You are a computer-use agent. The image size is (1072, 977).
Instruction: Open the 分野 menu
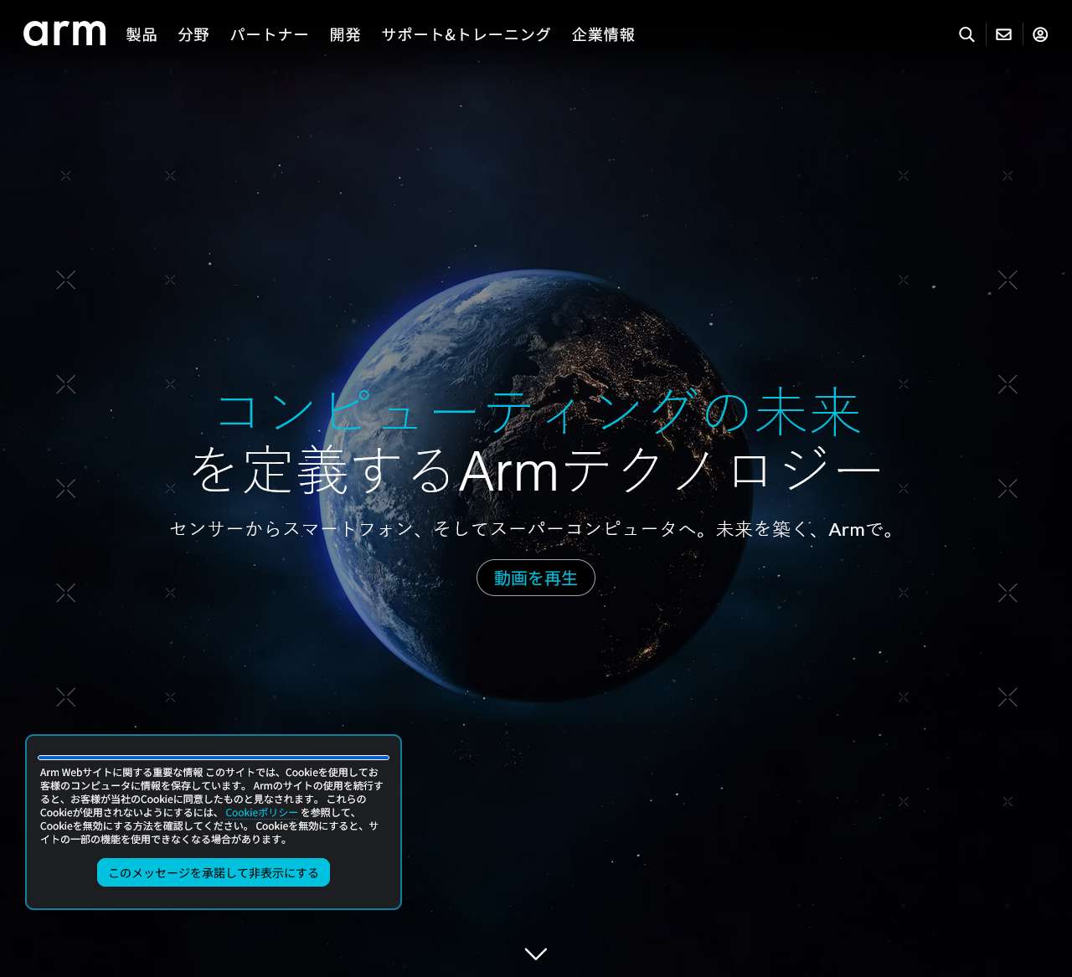click(193, 34)
